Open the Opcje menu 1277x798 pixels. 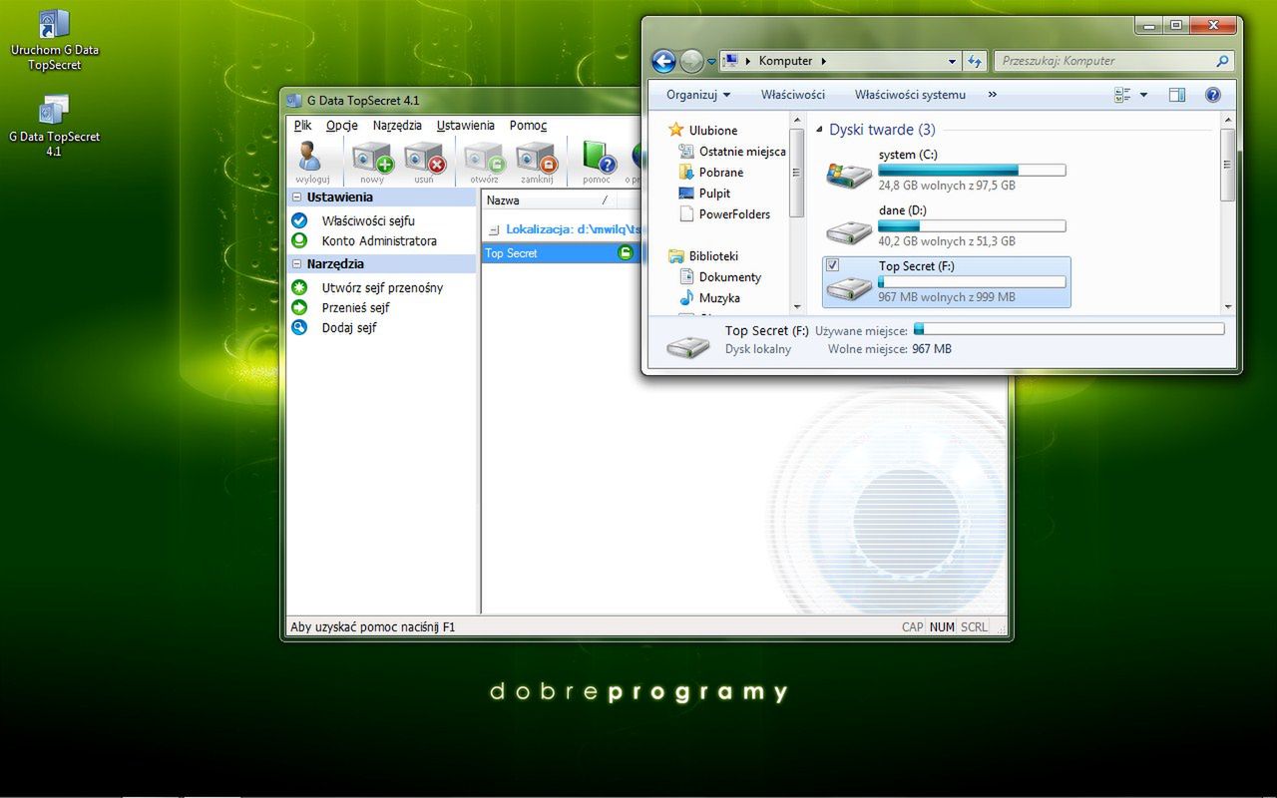pos(342,126)
